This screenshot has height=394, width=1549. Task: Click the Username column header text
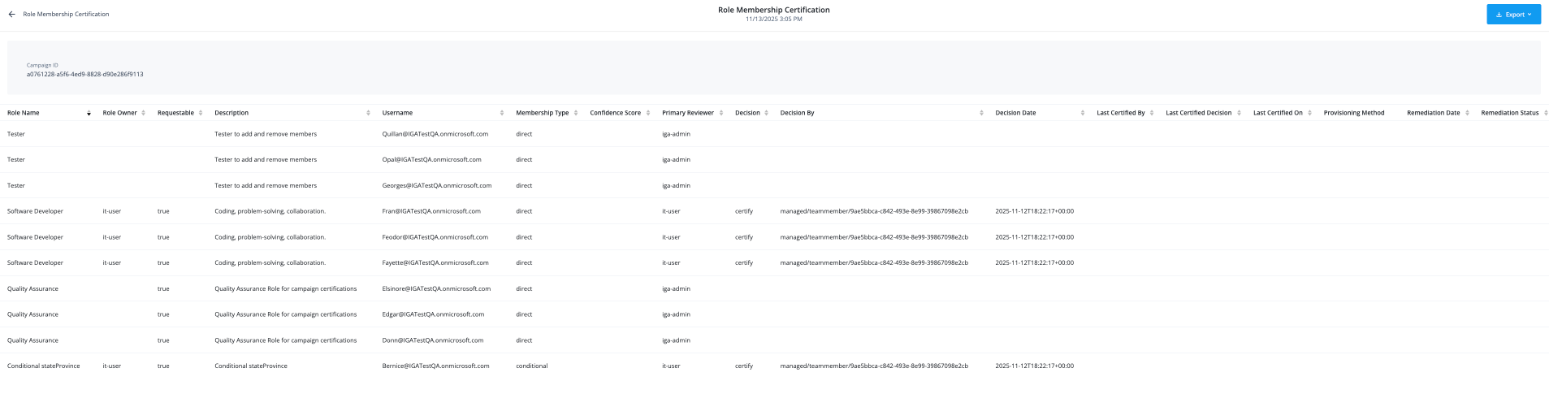[x=397, y=113]
